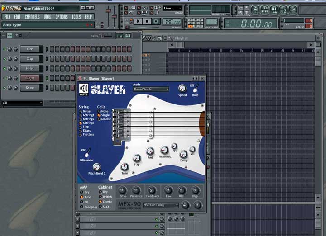The width and height of the screenshot is (326, 236).
Task: Click the Fret knob on the guitar
Action: pos(150,151)
